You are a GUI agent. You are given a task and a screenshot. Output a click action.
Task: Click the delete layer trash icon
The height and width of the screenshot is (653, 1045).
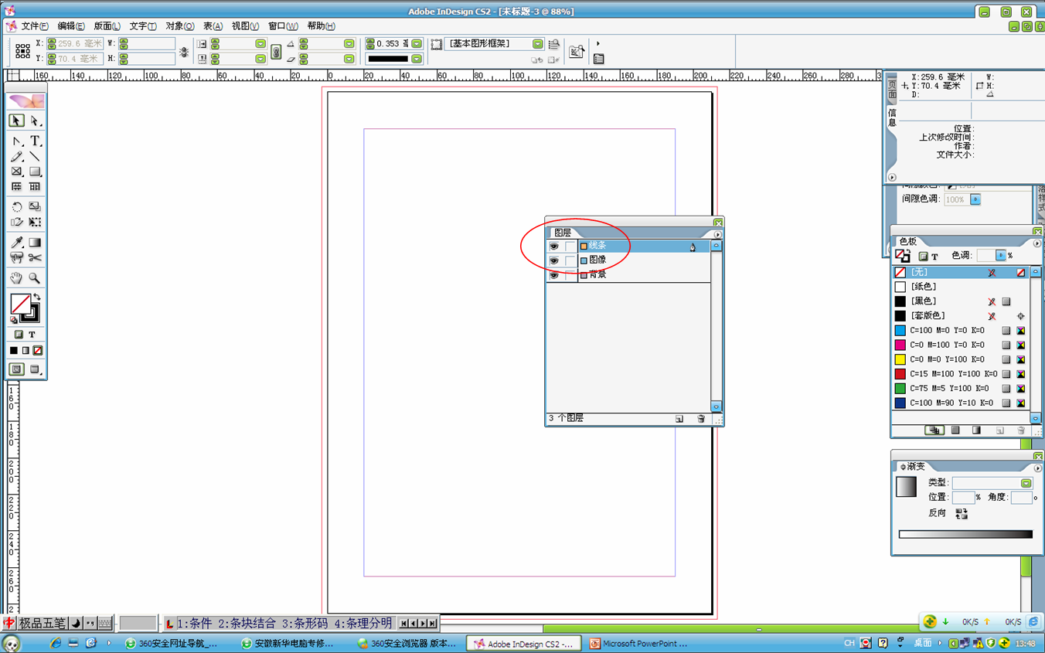pos(701,419)
